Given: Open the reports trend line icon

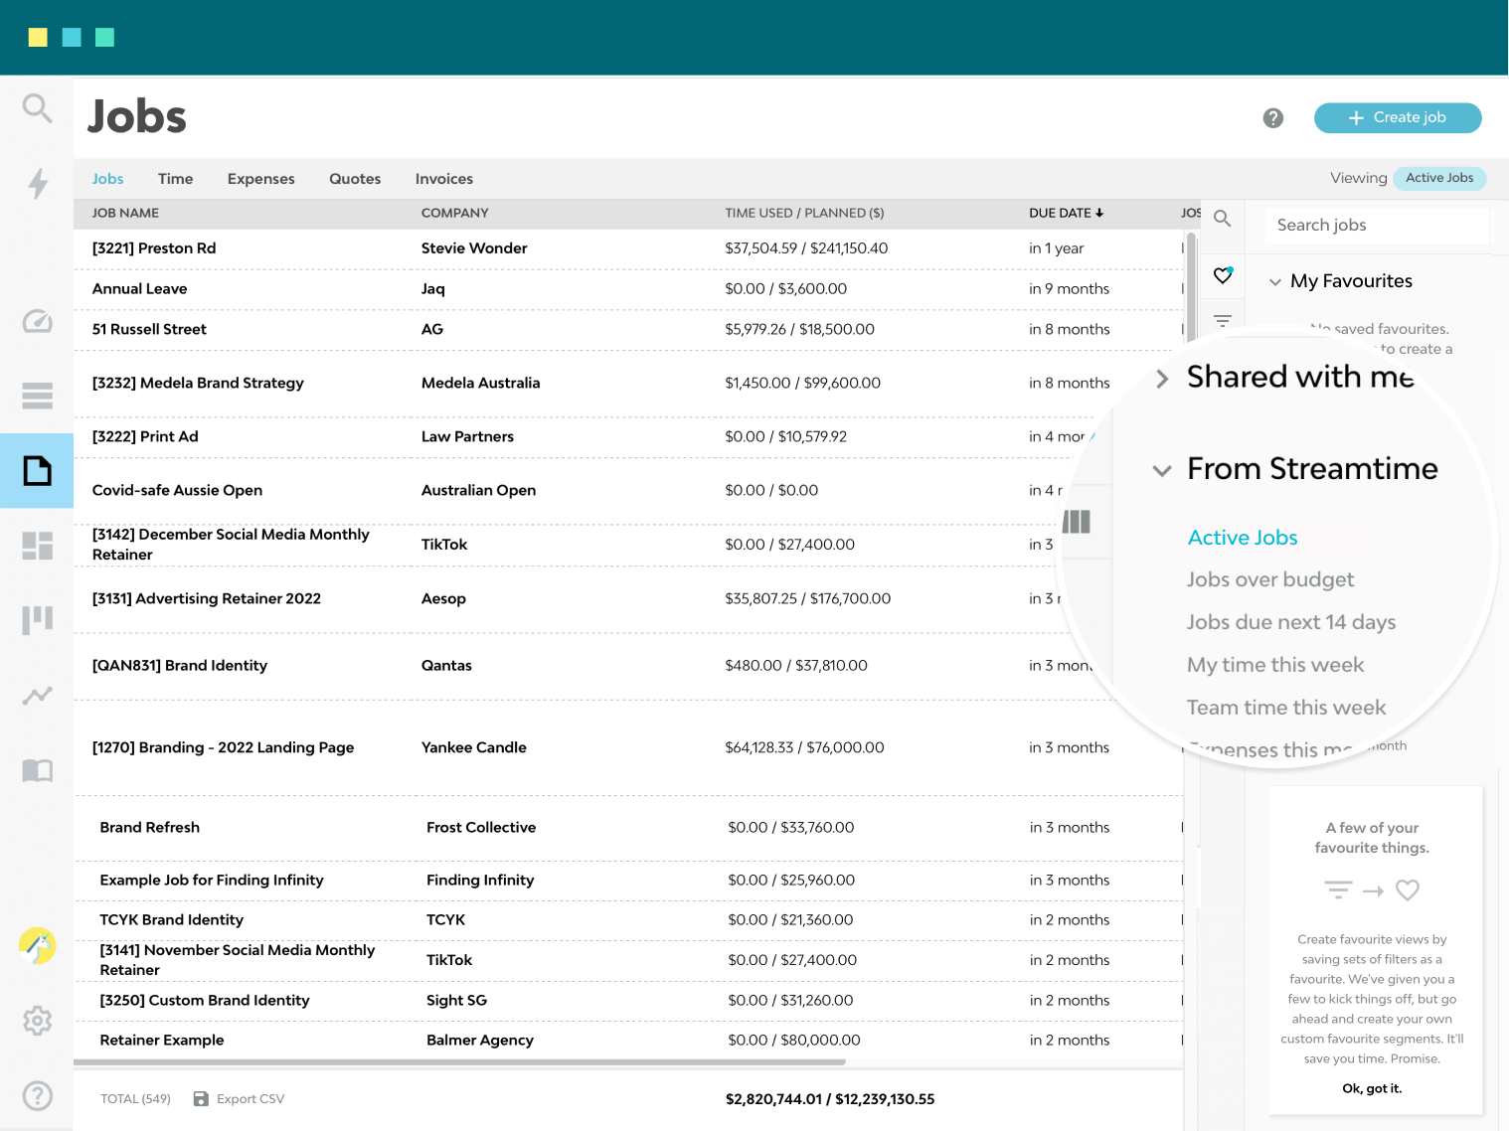Looking at the screenshot, I should tap(37, 695).
